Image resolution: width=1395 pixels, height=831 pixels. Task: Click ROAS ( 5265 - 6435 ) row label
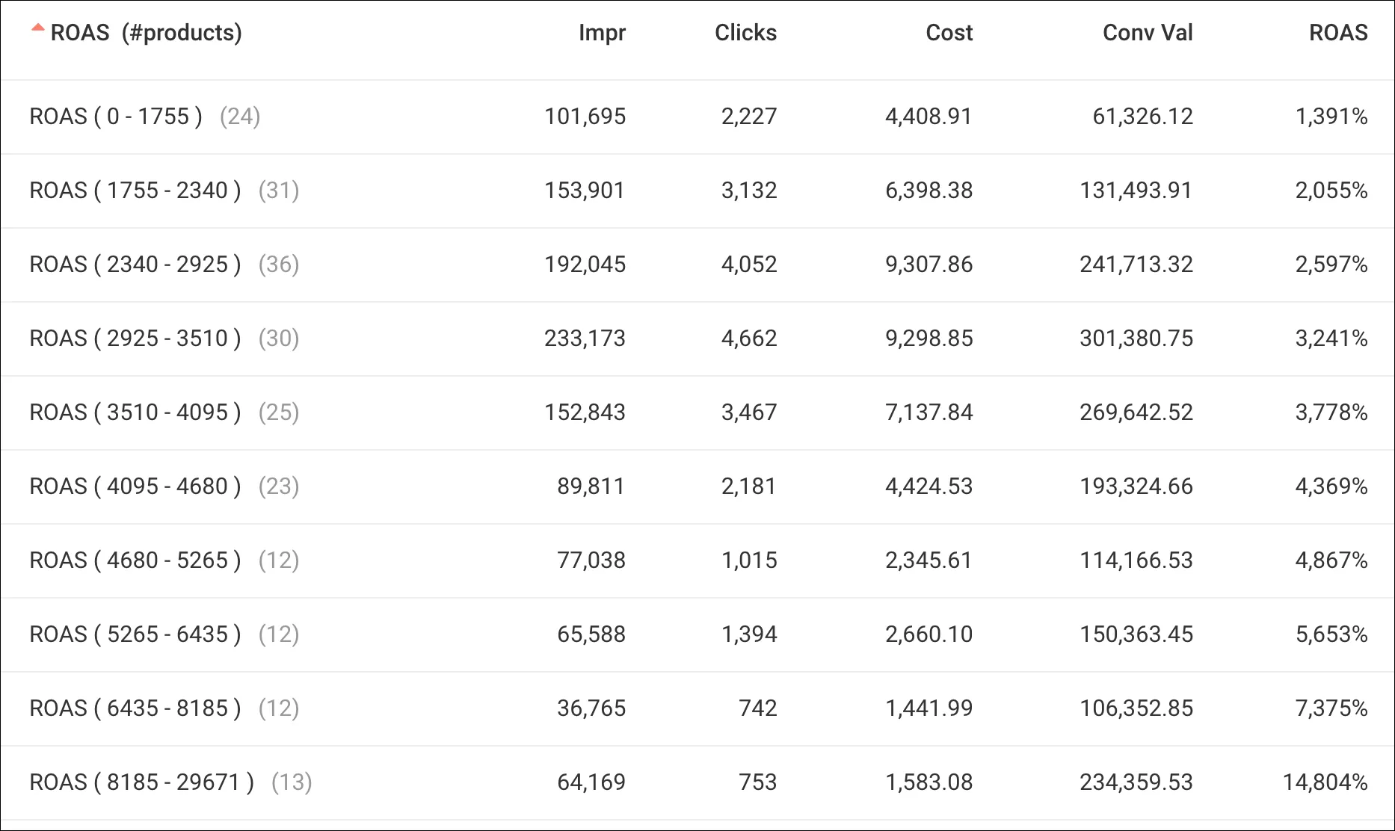pos(135,634)
